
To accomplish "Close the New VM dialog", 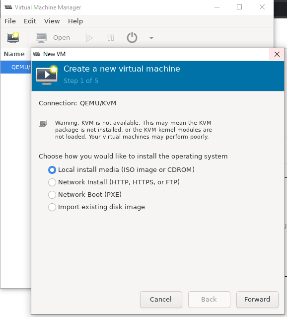I will click(277, 54).
